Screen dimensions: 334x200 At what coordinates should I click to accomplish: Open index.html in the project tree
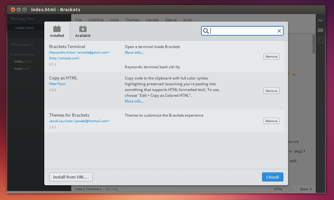pyautogui.click(x=23, y=62)
